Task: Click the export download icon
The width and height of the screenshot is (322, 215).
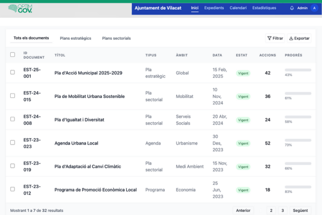Action: click(291, 38)
